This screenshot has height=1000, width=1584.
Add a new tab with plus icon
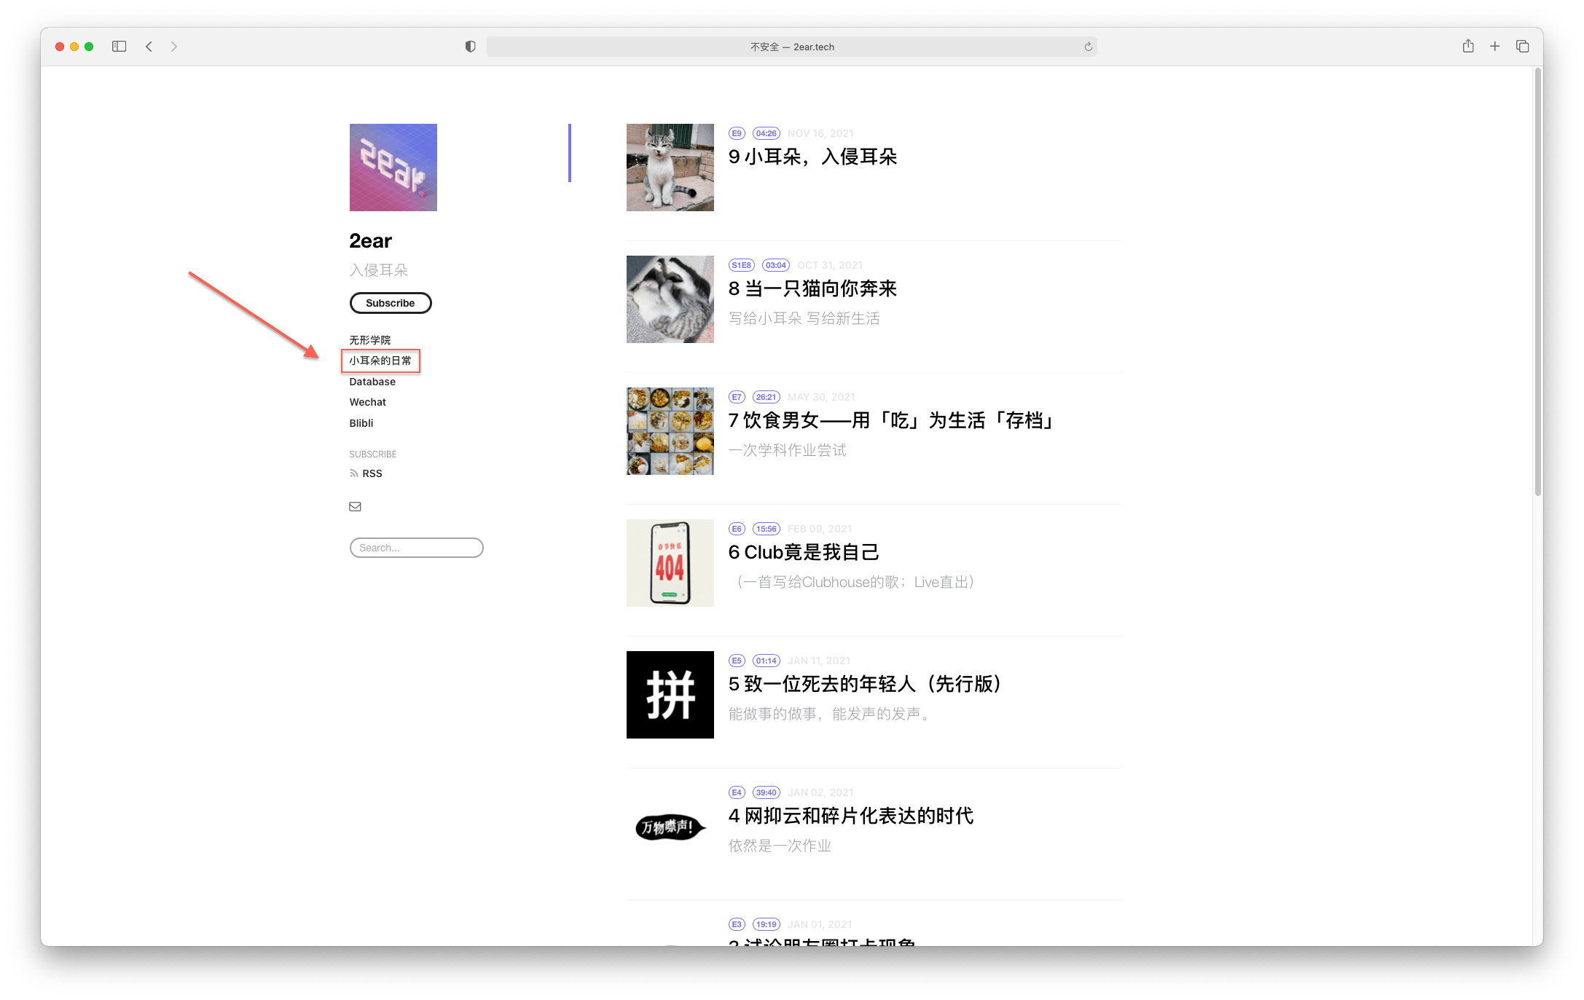point(1495,47)
